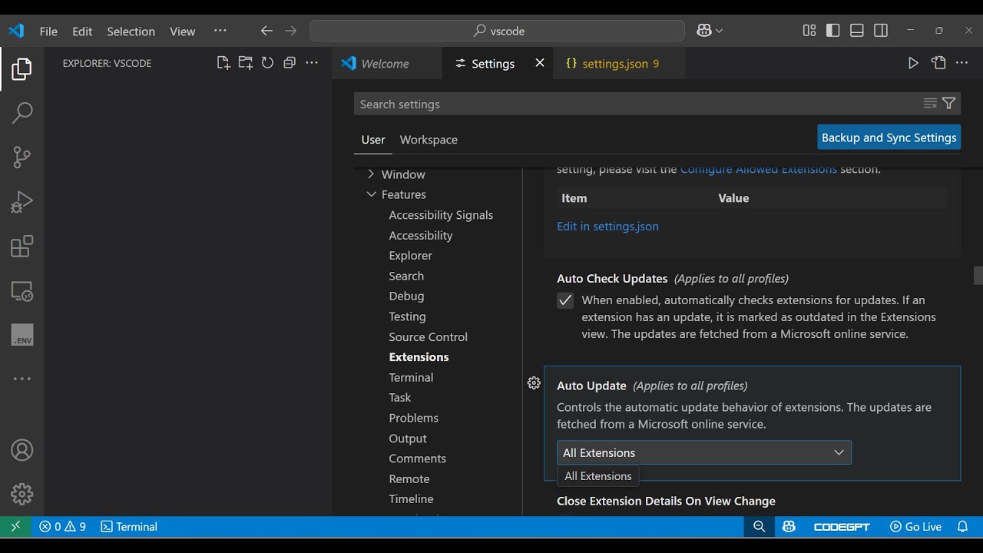983x553 pixels.
Task: Toggle primary side bar visibility
Action: click(833, 31)
